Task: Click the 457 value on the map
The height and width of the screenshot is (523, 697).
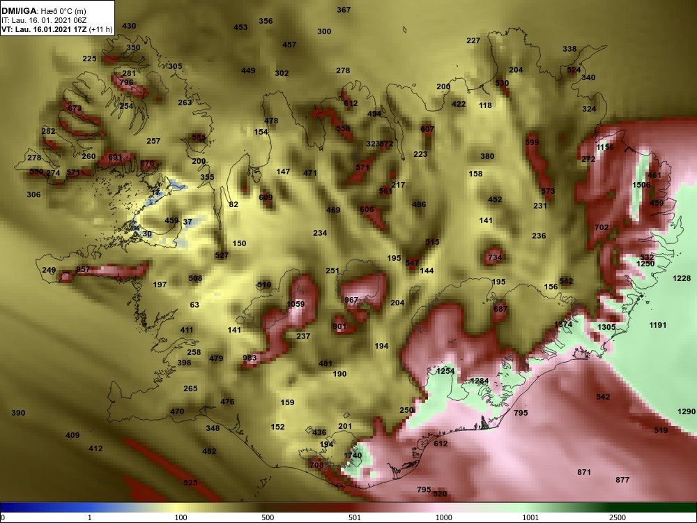Action: [x=289, y=45]
